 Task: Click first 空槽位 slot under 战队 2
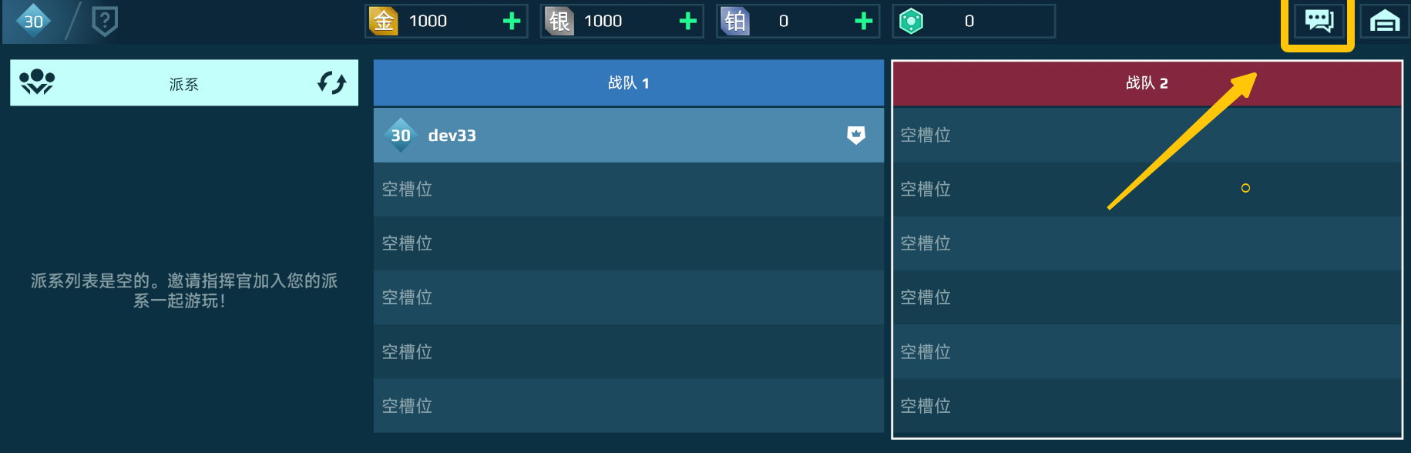tap(1147, 136)
